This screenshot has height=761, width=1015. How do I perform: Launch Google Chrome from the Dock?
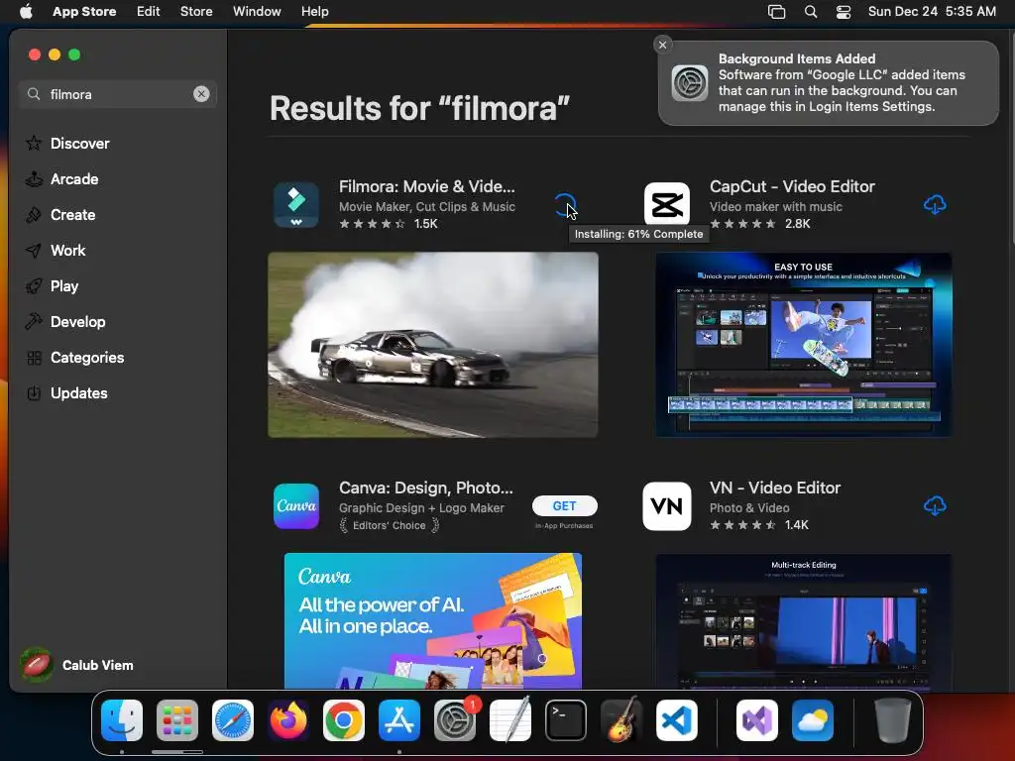click(344, 719)
